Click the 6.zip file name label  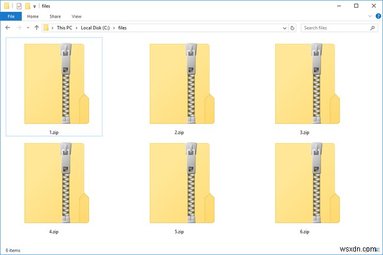305,231
